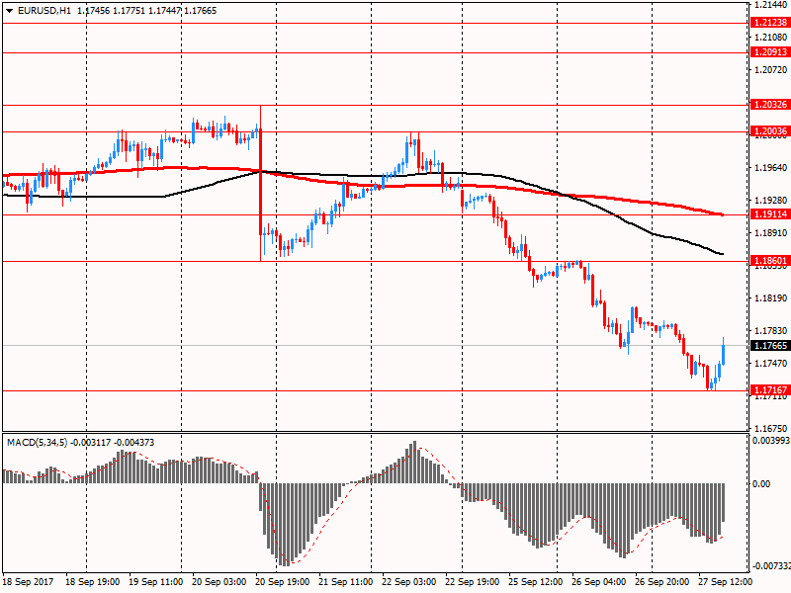Click the MACD values -0.003117 -0.004373

pyautogui.click(x=112, y=443)
